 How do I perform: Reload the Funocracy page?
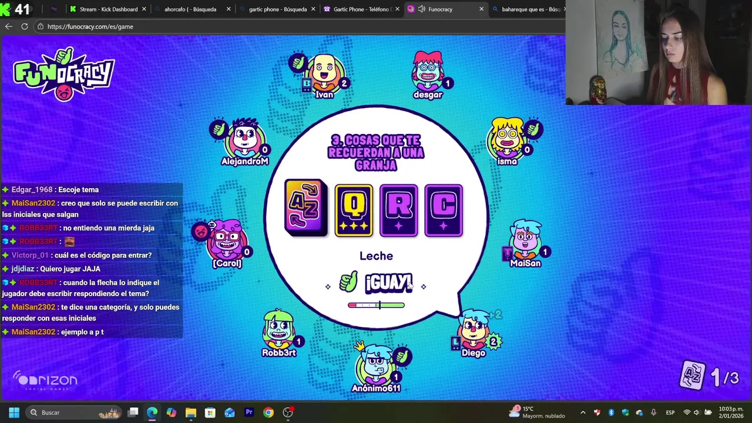pos(25,26)
